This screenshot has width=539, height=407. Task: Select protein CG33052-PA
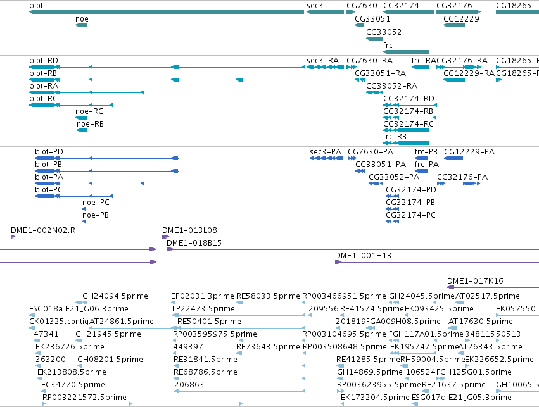[394, 177]
